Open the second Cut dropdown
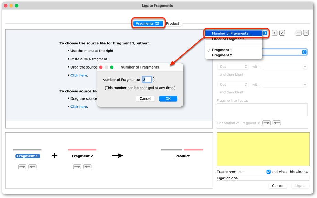Viewport: 317px width, 198px height. tap(233, 84)
